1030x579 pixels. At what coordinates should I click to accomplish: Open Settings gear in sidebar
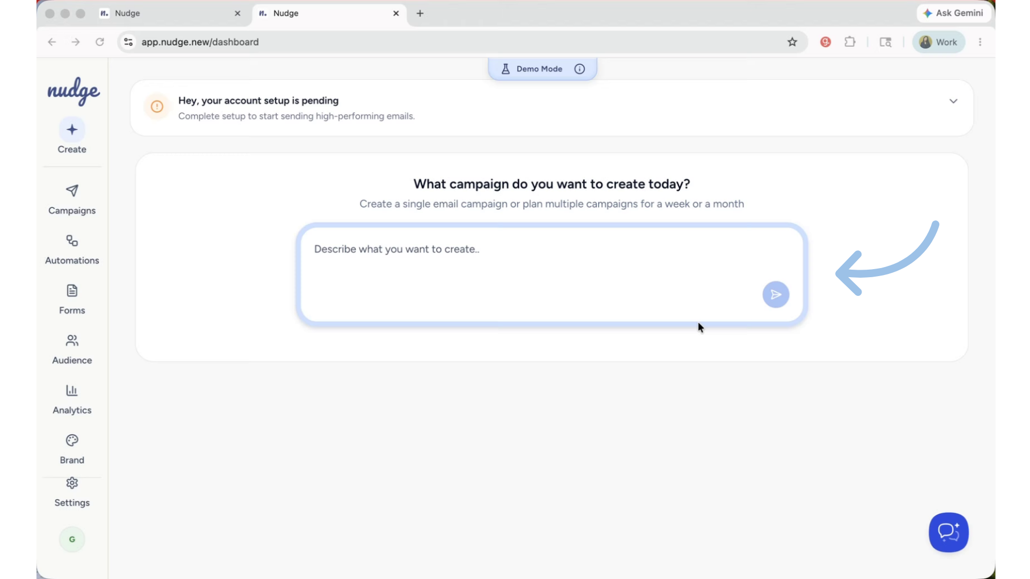pyautogui.click(x=72, y=492)
